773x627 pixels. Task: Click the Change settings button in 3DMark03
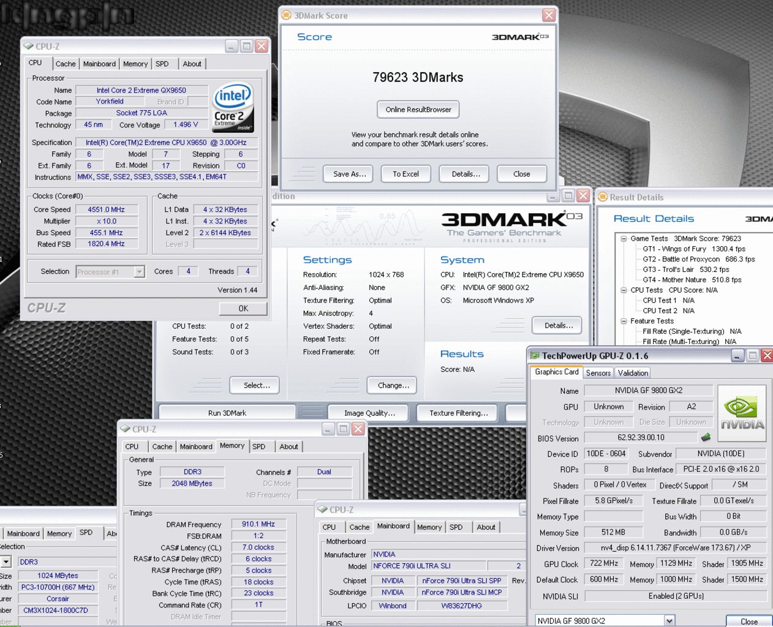pos(393,385)
